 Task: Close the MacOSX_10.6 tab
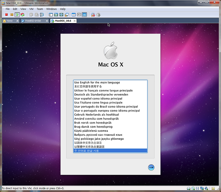75,21
